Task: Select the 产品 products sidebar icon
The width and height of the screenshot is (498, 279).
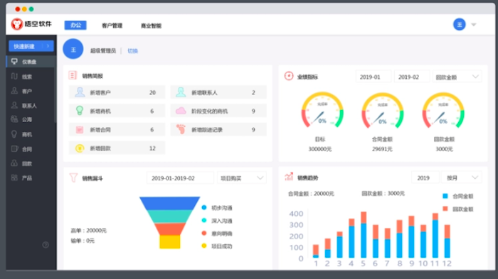Action: pos(14,177)
